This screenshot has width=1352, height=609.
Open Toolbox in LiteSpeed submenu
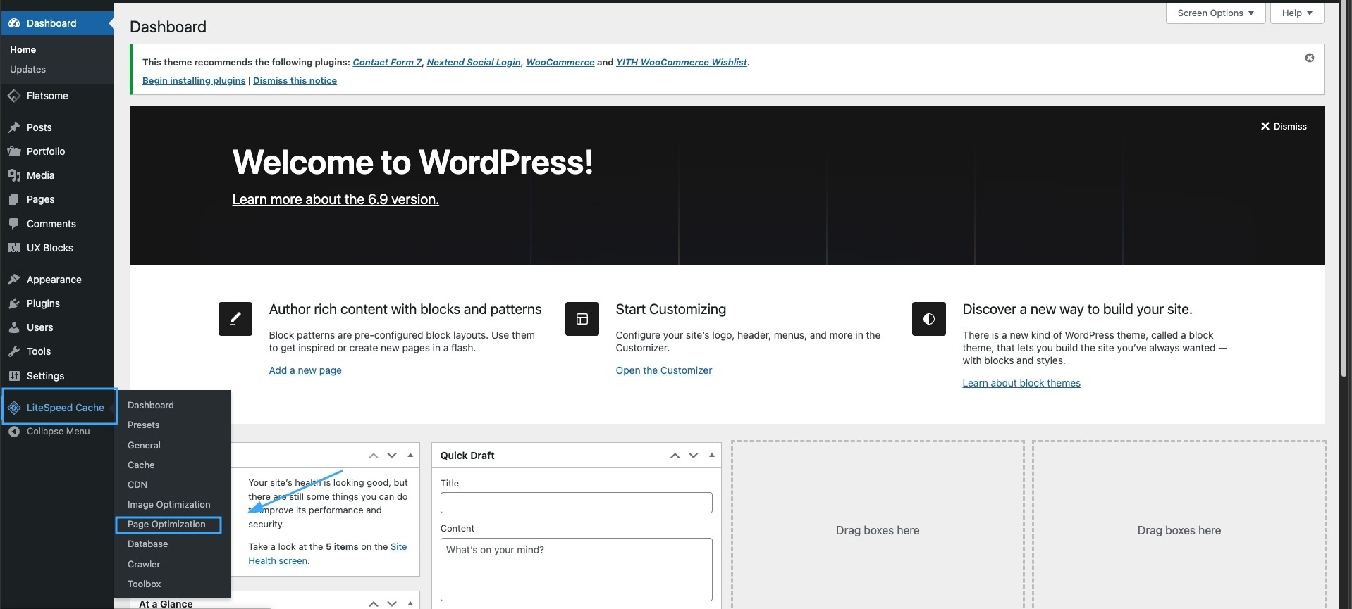(145, 584)
